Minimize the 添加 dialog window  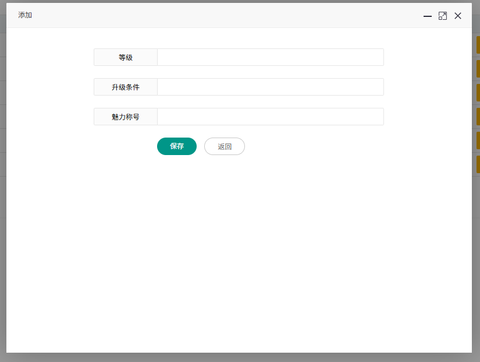[428, 16]
